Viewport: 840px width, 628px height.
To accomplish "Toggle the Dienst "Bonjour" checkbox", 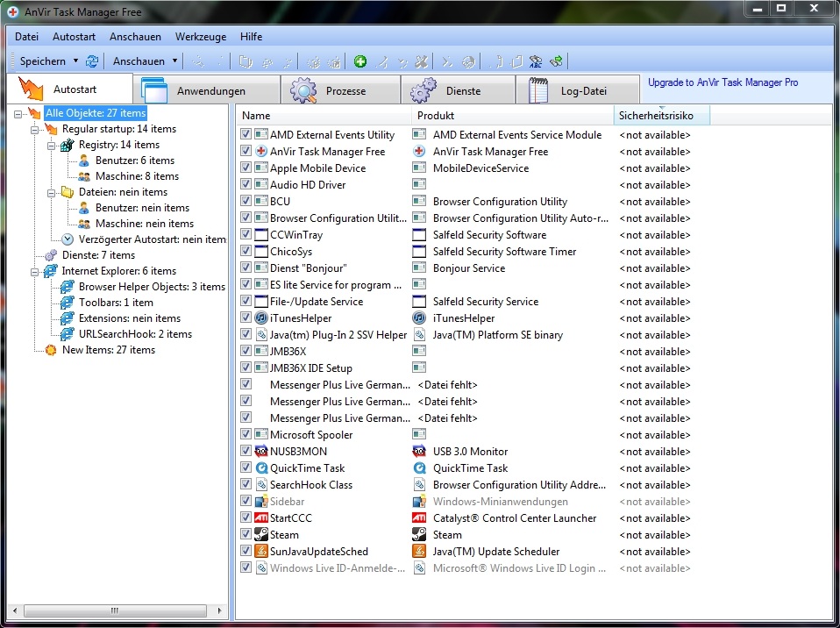I will 246,268.
